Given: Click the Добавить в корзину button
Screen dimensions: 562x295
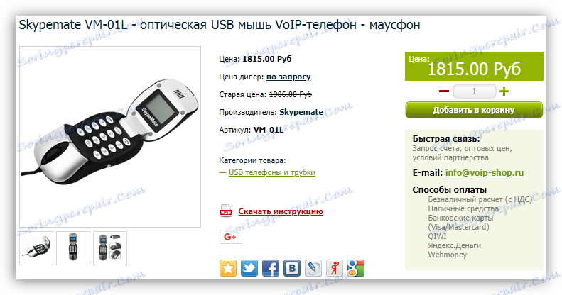Looking at the screenshot, I should coord(474,110).
